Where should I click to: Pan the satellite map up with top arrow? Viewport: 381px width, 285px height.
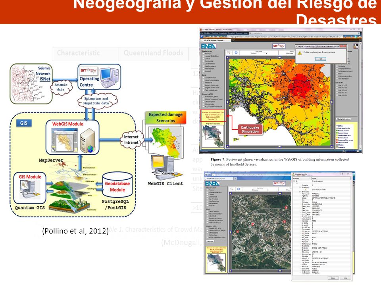pyautogui.click(x=280, y=194)
